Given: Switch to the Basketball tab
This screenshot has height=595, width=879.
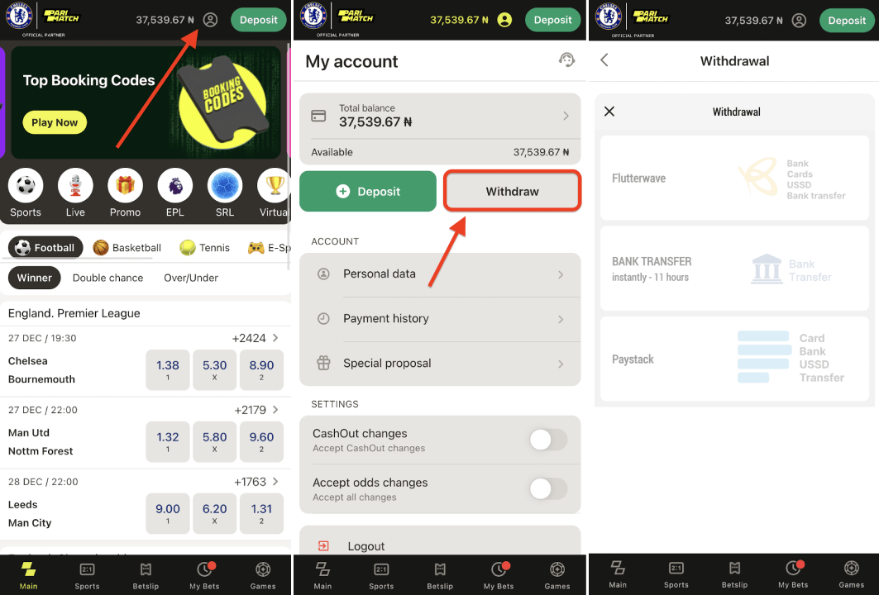Looking at the screenshot, I should pos(127,248).
